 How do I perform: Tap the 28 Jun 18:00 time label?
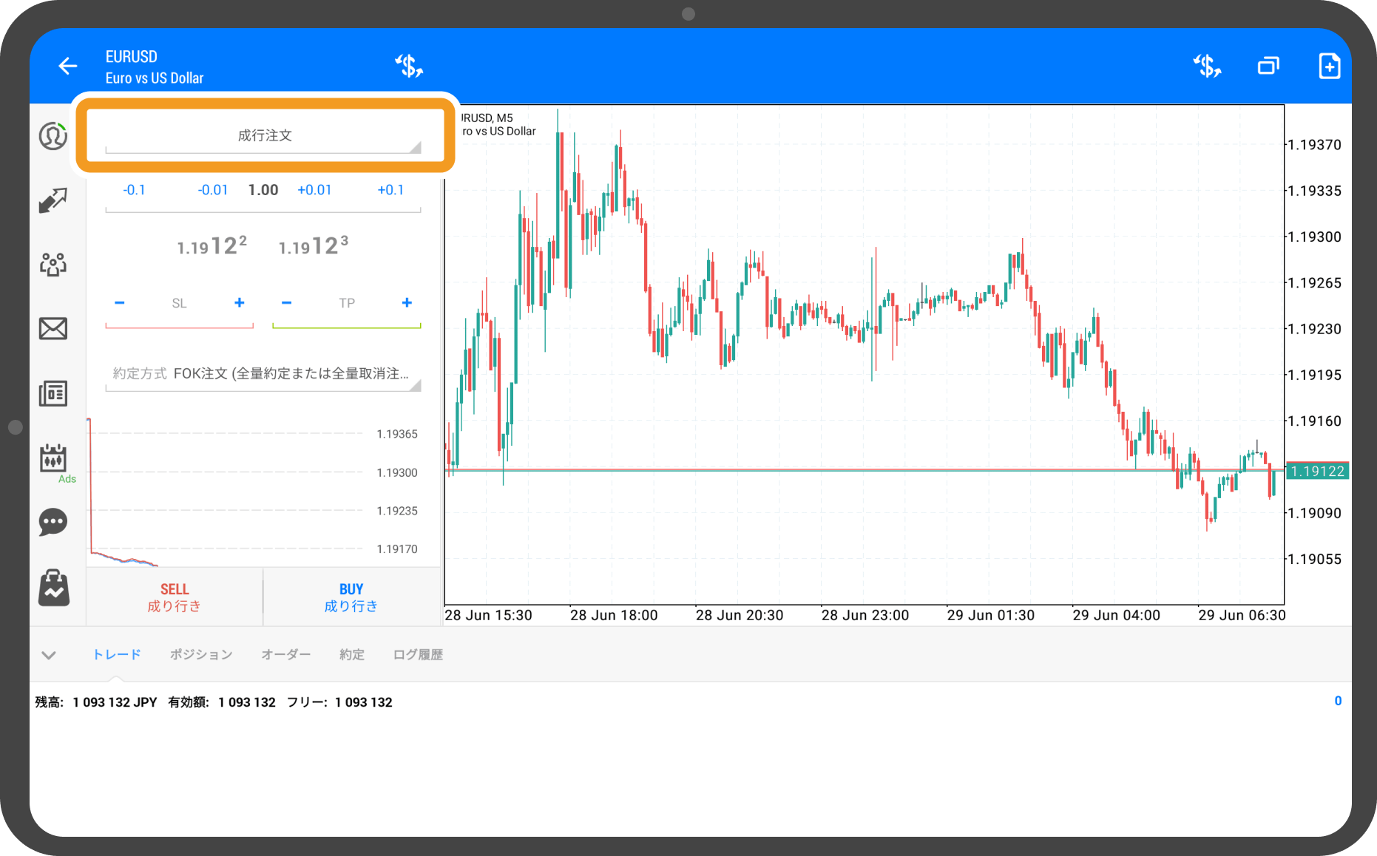click(614, 616)
